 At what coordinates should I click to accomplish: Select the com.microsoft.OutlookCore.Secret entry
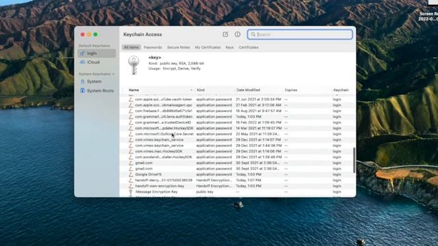click(237, 134)
